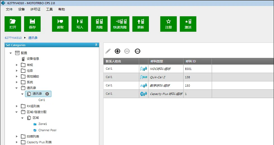Click the 打开 (Open) toolbar button
Image resolution: width=274 pixels, height=145 pixels.
pos(13,24)
